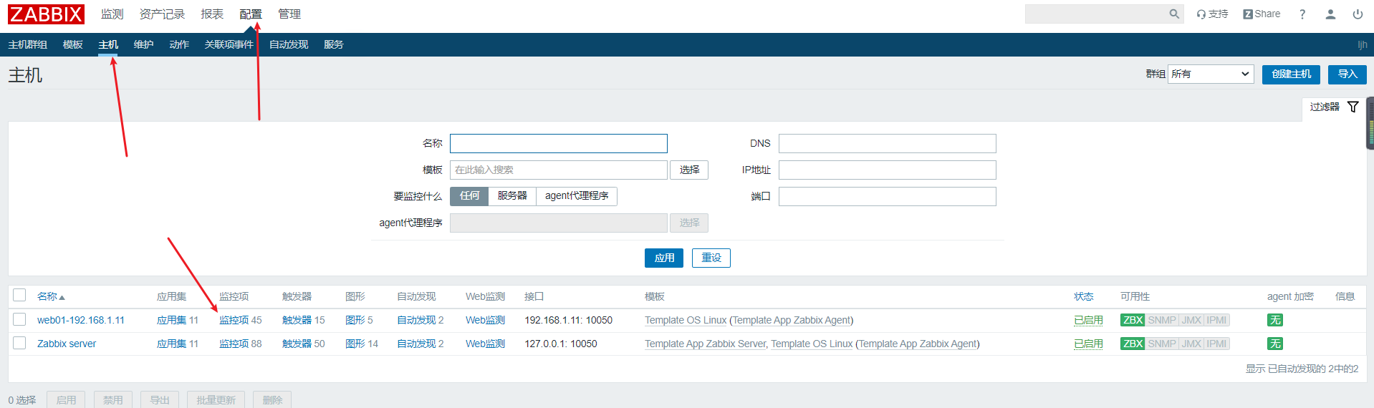Click the search magnifier icon
Viewport: 1374px width, 408px height.
pyautogui.click(x=1174, y=14)
